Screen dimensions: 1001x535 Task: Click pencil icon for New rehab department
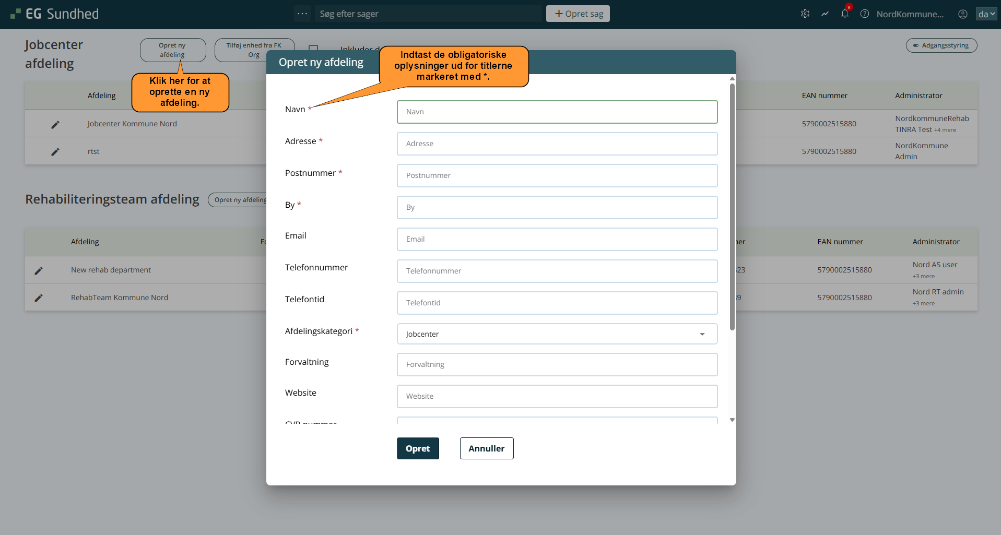click(x=39, y=270)
